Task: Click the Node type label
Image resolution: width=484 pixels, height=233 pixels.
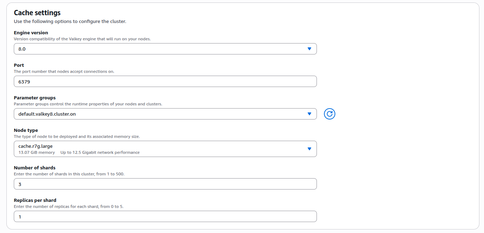Action: [x=26, y=130]
